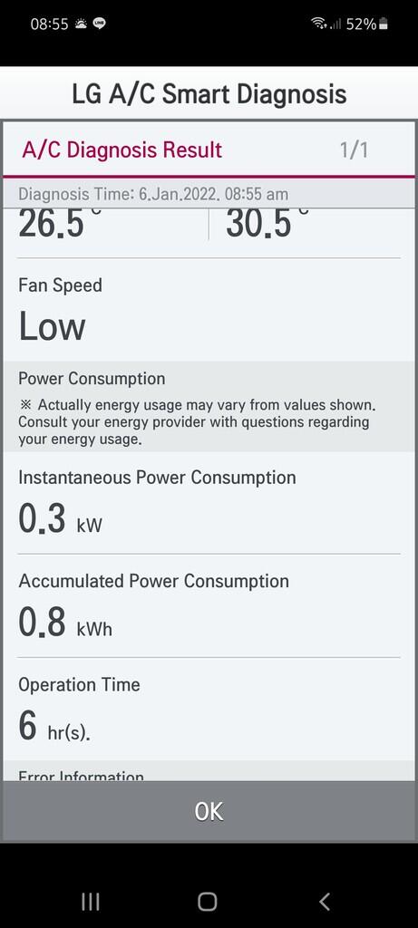This screenshot has width=418, height=928.
Task: Tap the Operation Time 6 hr(s) value
Action: click(54, 727)
